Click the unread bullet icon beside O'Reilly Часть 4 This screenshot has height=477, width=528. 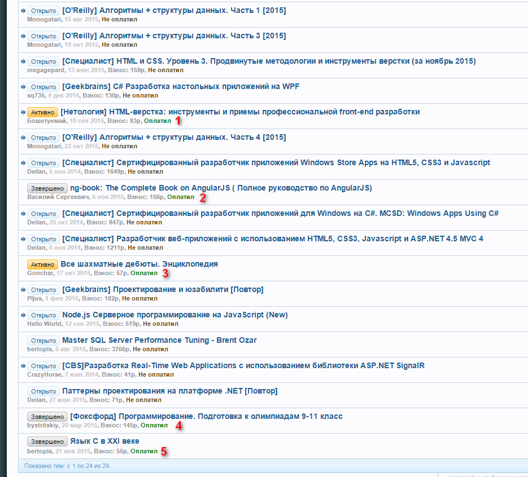(x=23, y=138)
